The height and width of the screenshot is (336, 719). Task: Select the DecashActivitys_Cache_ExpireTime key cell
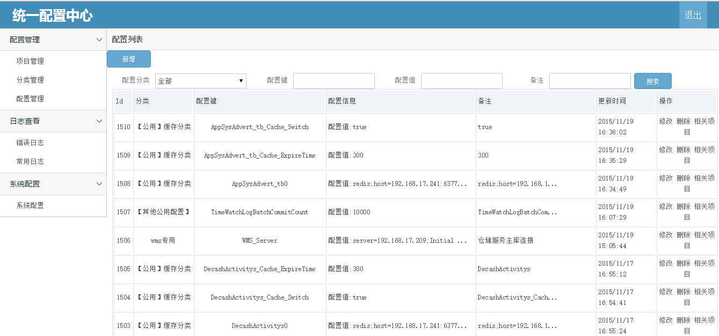[x=260, y=269]
